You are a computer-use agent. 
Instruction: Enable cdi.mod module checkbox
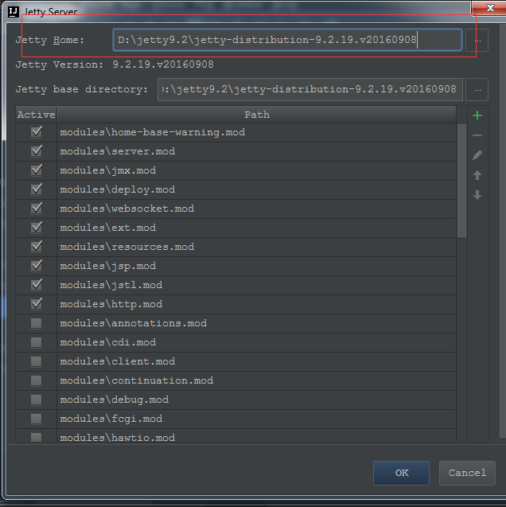coord(36,342)
